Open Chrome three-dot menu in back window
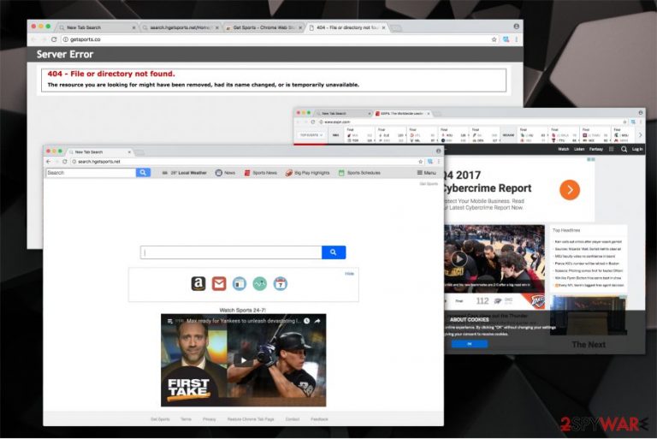The width and height of the screenshot is (657, 439). tap(516, 39)
